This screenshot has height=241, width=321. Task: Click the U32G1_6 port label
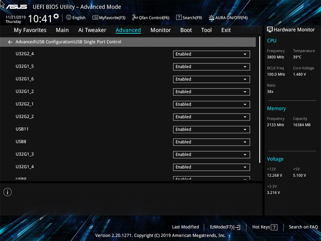click(x=25, y=79)
